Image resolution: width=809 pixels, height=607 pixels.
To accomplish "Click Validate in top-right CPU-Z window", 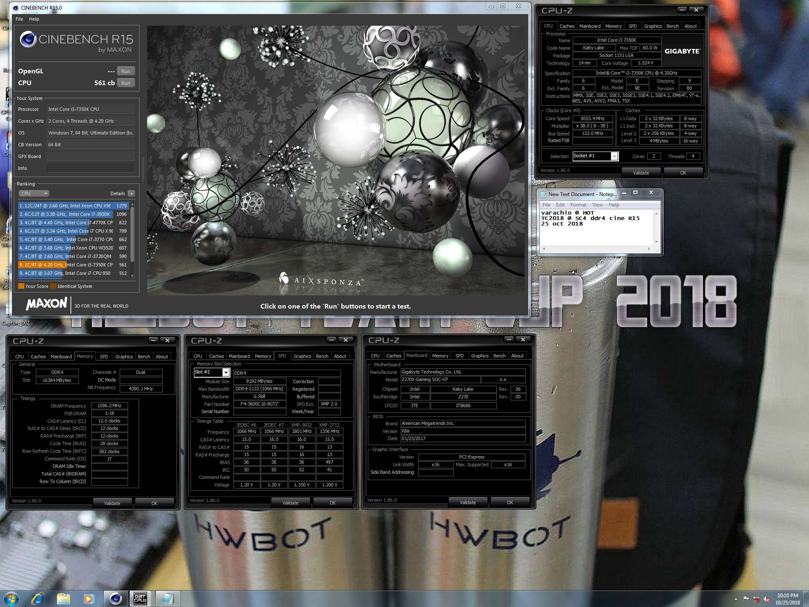I will point(641,173).
